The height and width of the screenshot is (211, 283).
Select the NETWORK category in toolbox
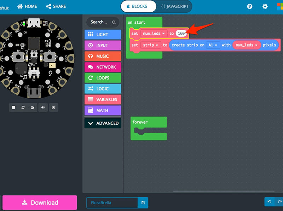pyautogui.click(x=103, y=67)
